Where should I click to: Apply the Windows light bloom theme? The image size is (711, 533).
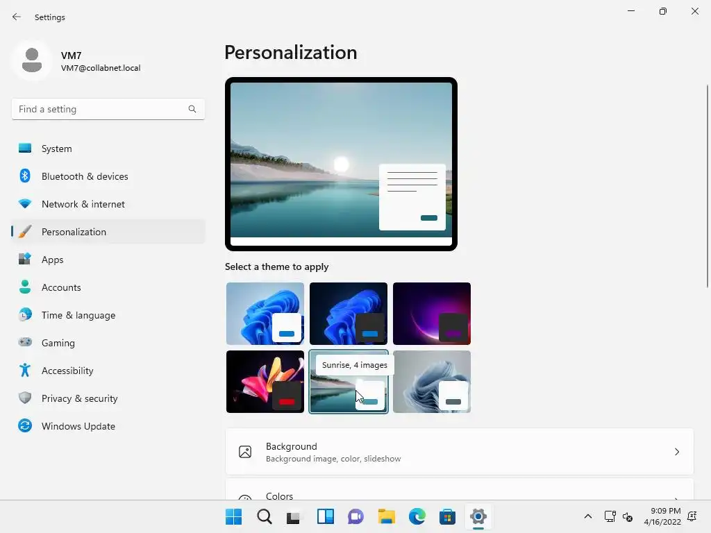265,314
